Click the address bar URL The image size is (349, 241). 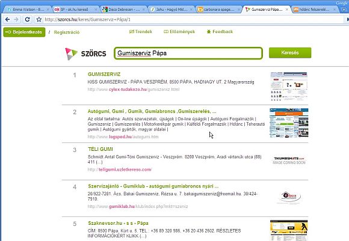point(87,20)
